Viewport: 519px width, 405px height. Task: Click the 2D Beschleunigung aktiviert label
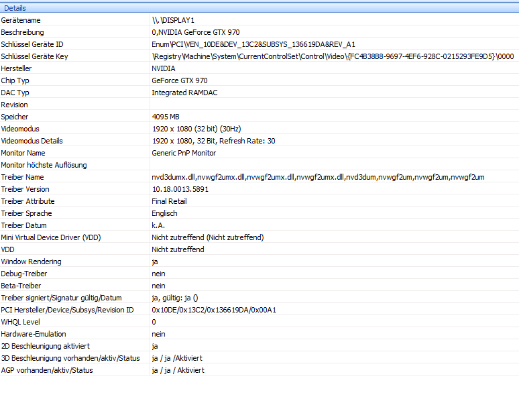(x=46, y=347)
